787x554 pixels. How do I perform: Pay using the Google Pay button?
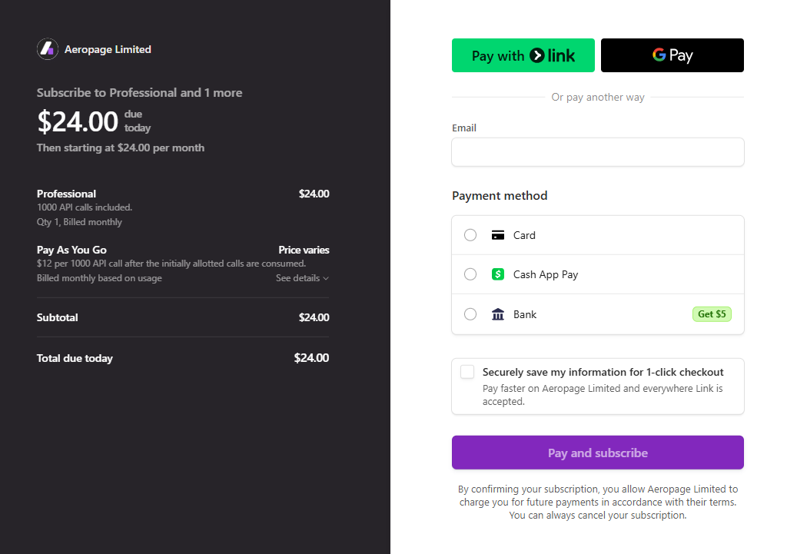(x=672, y=55)
